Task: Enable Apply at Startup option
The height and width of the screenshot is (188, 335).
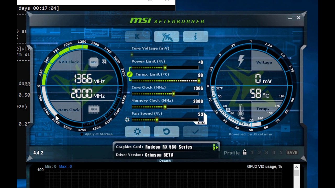Action: pyautogui.click(x=97, y=134)
